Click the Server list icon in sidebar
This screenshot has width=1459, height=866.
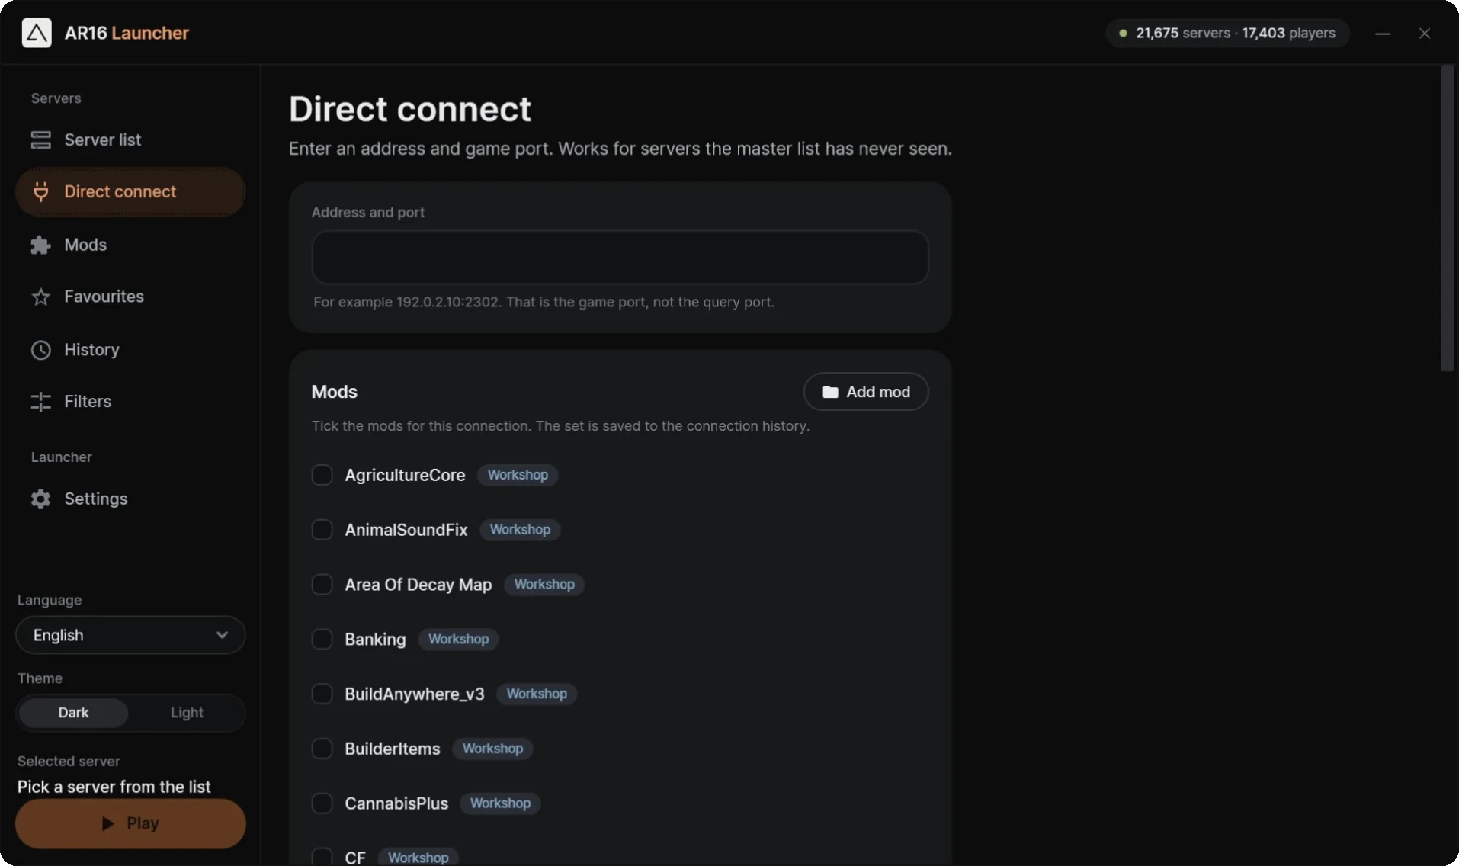pos(40,140)
